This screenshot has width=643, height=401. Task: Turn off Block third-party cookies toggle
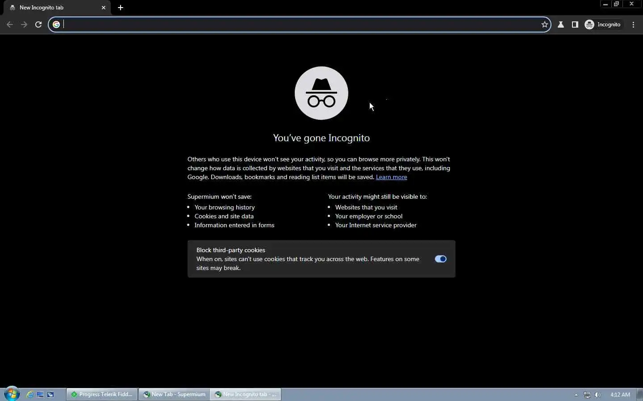tap(441, 259)
